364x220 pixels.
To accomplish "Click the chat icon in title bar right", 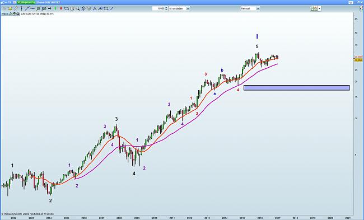I will click(351, 2).
